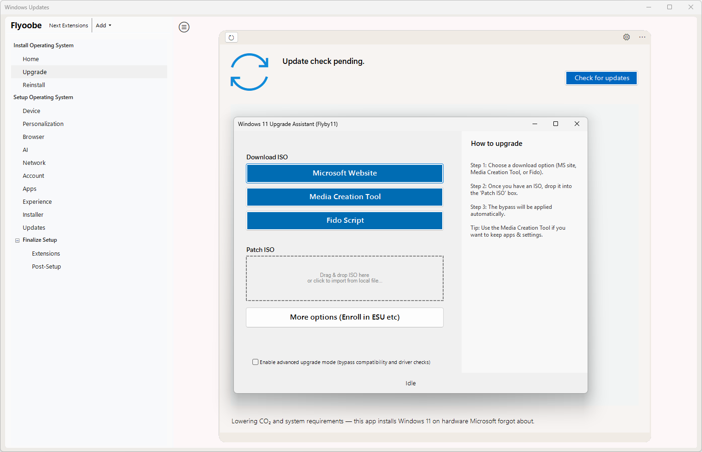Screen dimensions: 702x452
Task: Click the hamburger menu circle icon
Action: pyautogui.click(x=184, y=27)
